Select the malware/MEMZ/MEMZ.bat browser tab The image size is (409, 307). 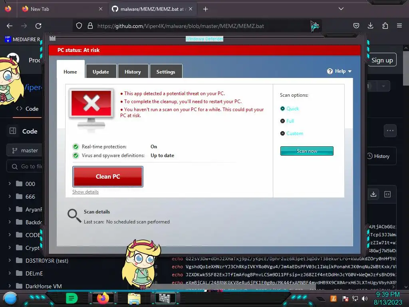tap(152, 9)
